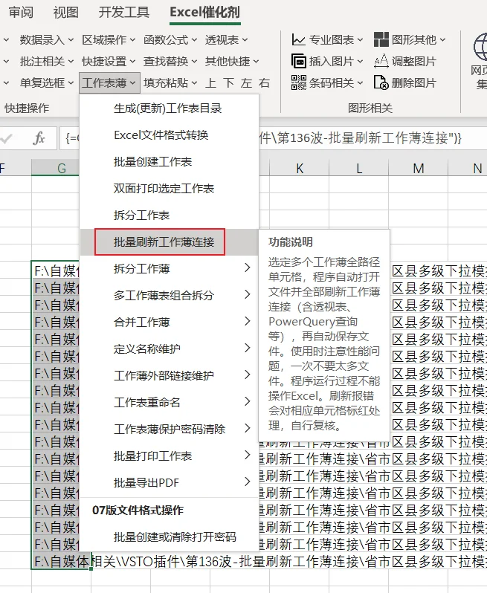Expand the 定义名称维护 submenu

pos(170,349)
